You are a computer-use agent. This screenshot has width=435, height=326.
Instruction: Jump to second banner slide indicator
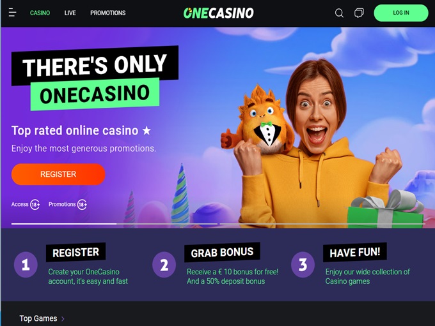[322, 223]
